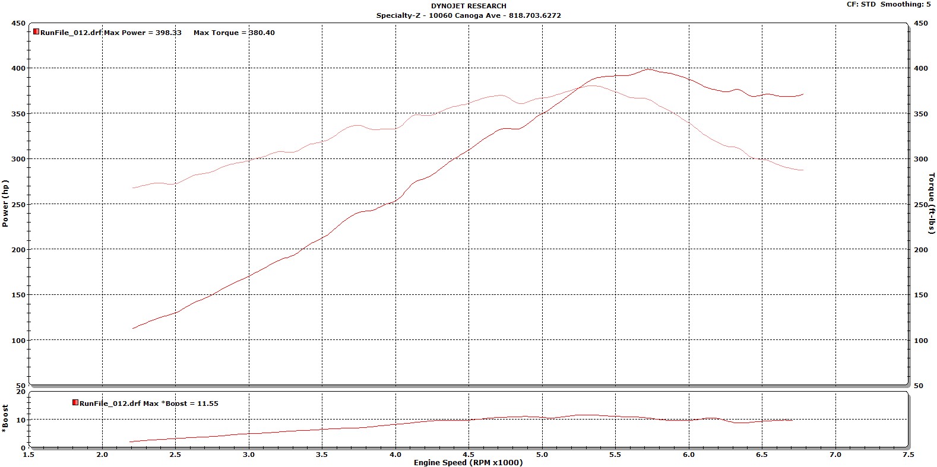Click the 'Power (hp)' axis title
Viewport: 937px width, 467px height.
[5, 204]
